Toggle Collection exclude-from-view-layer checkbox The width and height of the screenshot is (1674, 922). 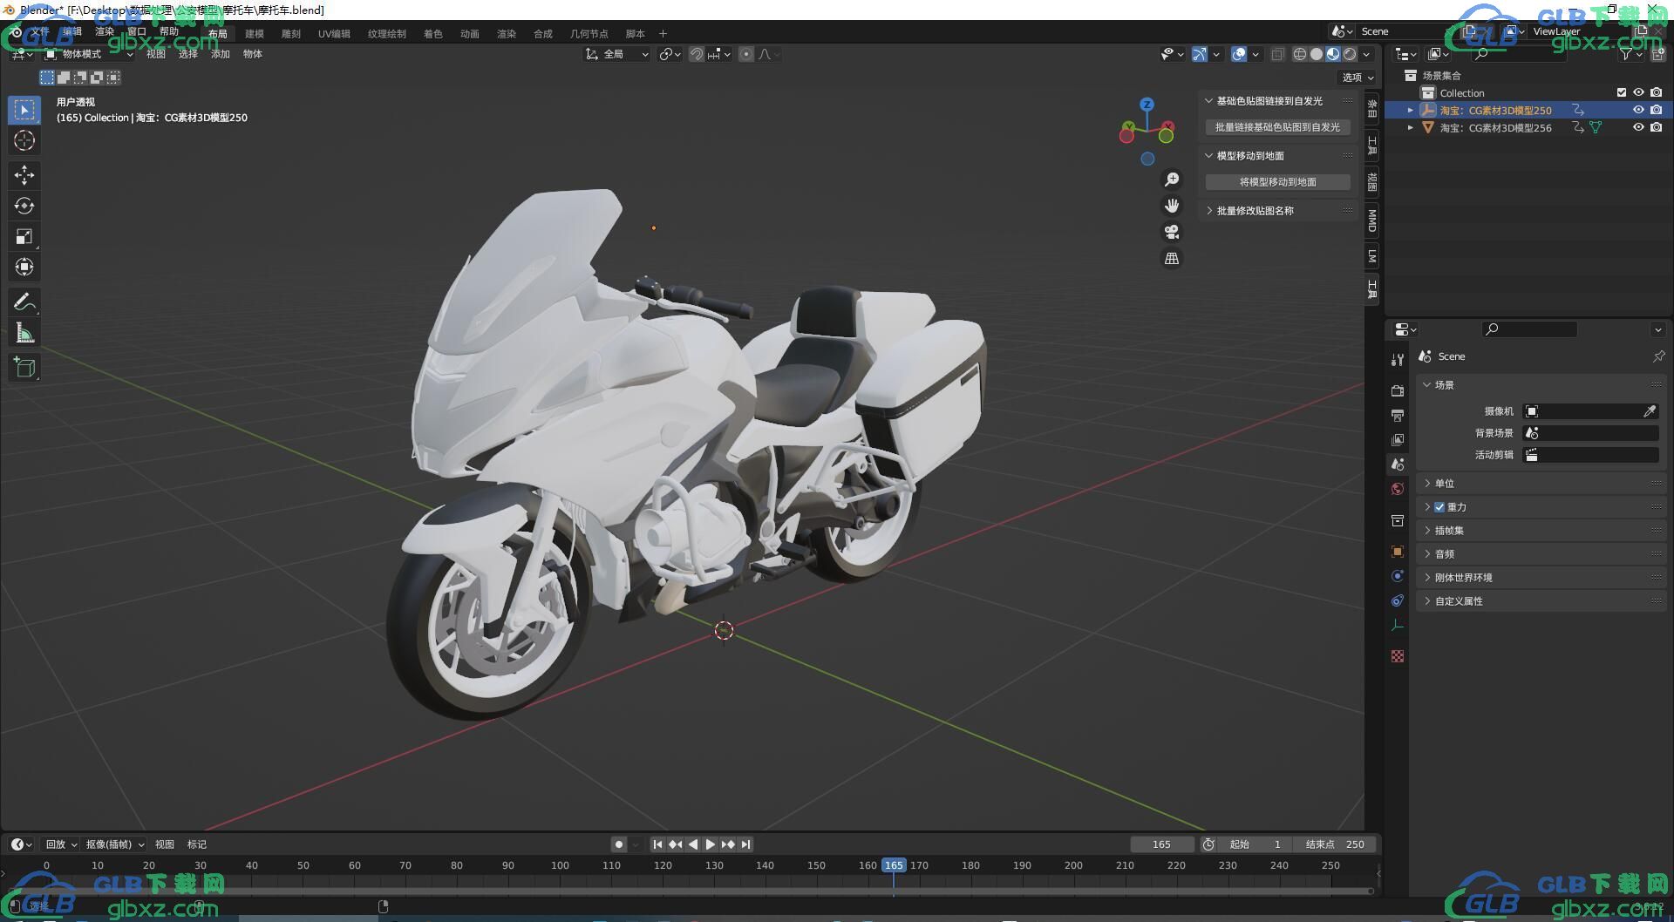point(1622,92)
